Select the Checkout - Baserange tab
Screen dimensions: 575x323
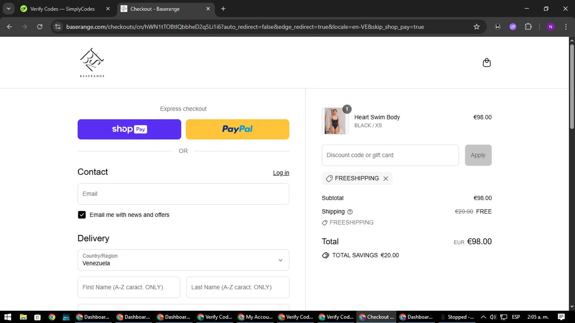[x=166, y=9]
